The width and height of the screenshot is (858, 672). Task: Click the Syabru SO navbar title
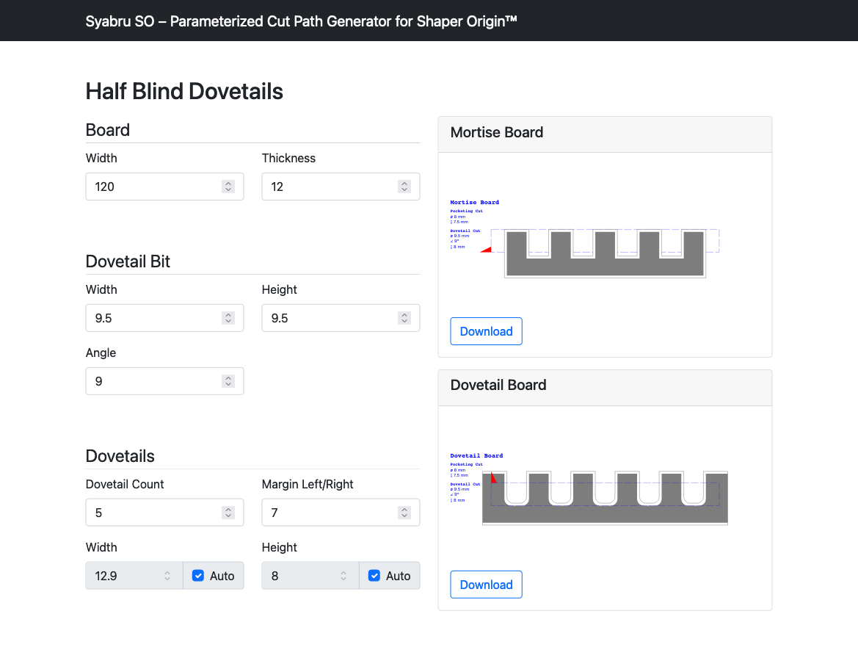point(301,21)
